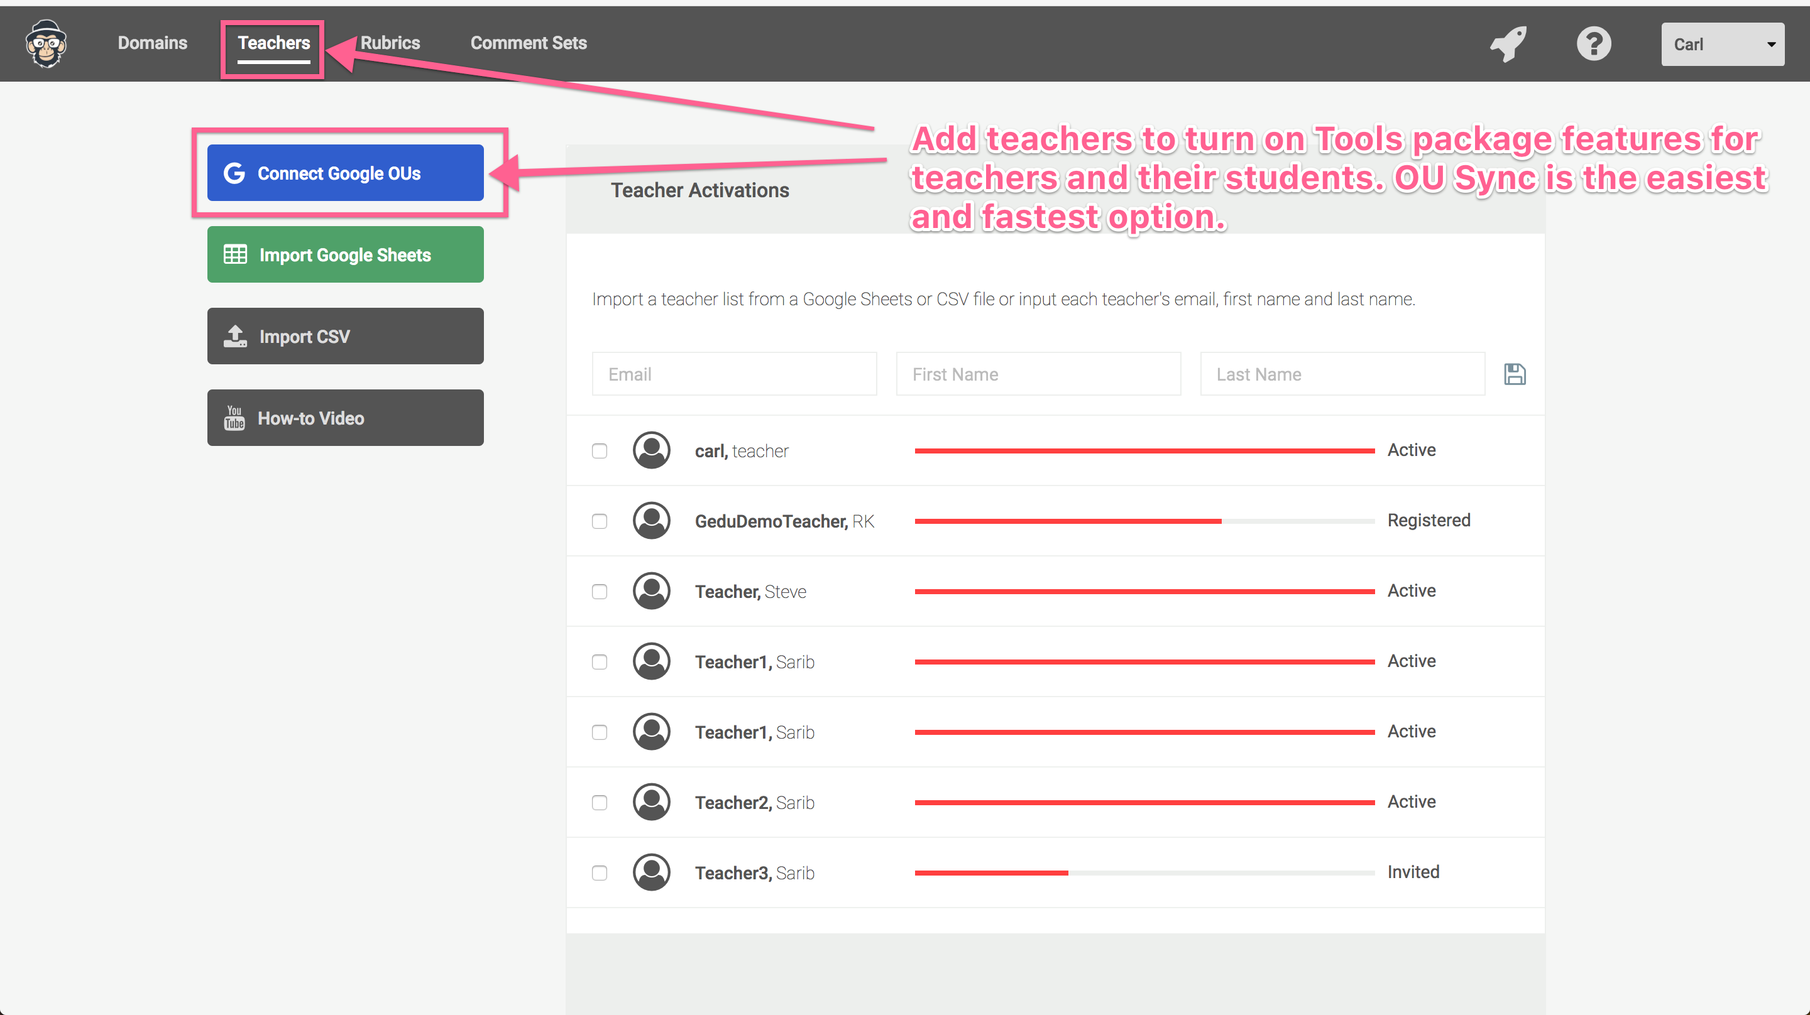Open the Domains tab
Viewport: 1810px width, 1015px height.
pyautogui.click(x=153, y=43)
